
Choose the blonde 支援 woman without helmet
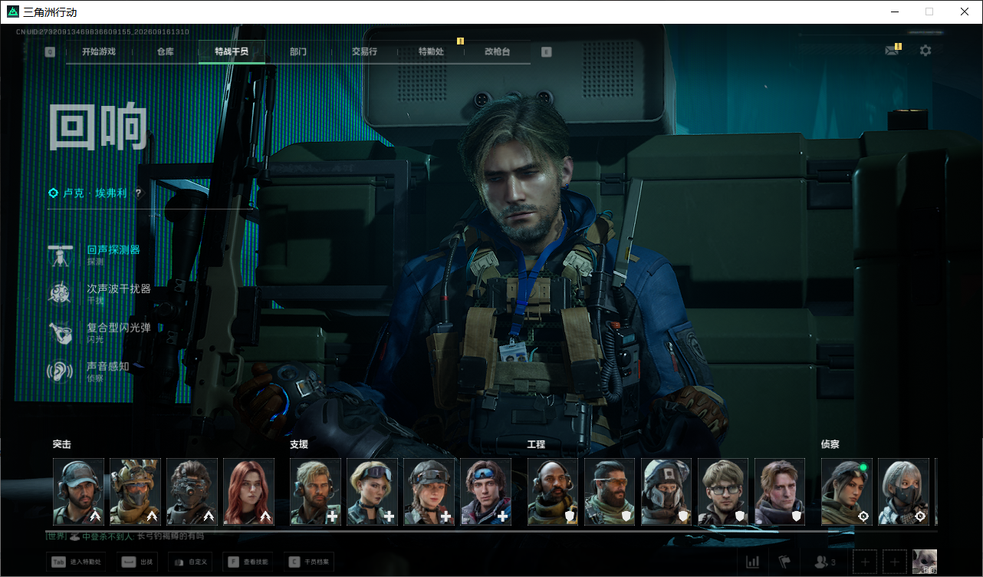pos(372,492)
